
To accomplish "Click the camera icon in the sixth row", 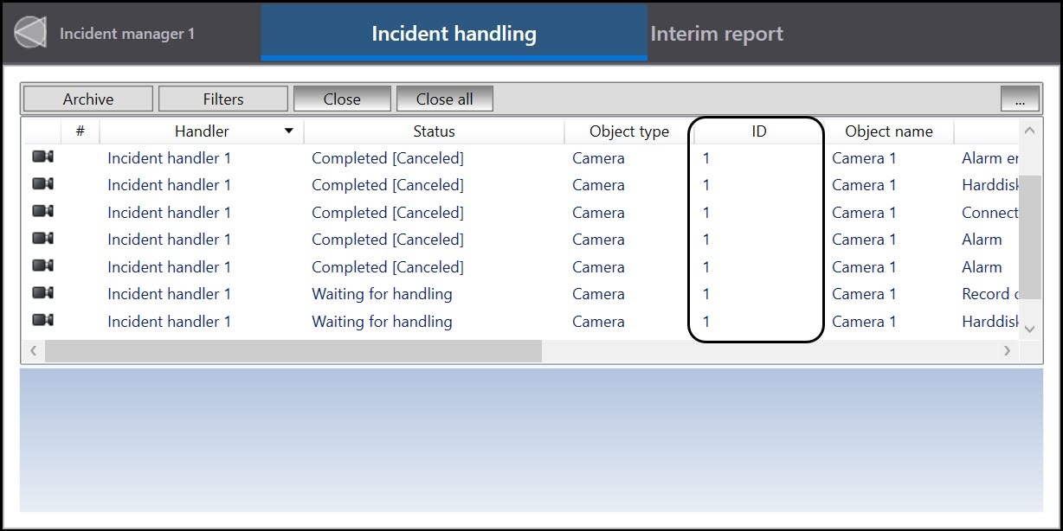I will tap(42, 293).
